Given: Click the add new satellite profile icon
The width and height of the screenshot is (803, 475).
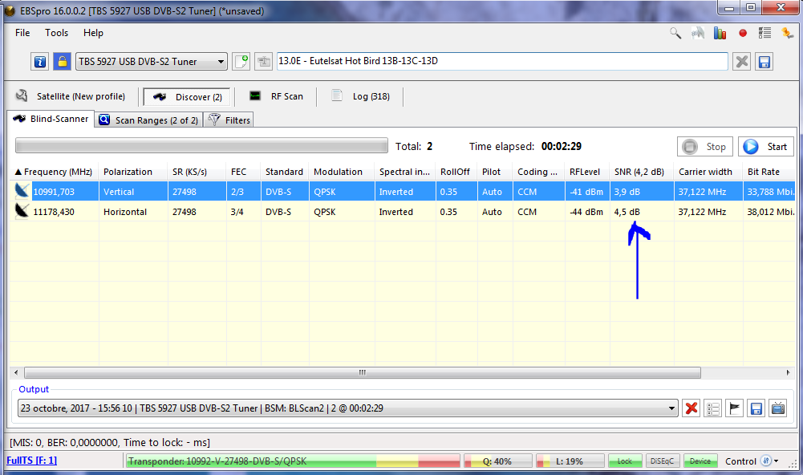Looking at the screenshot, I should 241,62.
